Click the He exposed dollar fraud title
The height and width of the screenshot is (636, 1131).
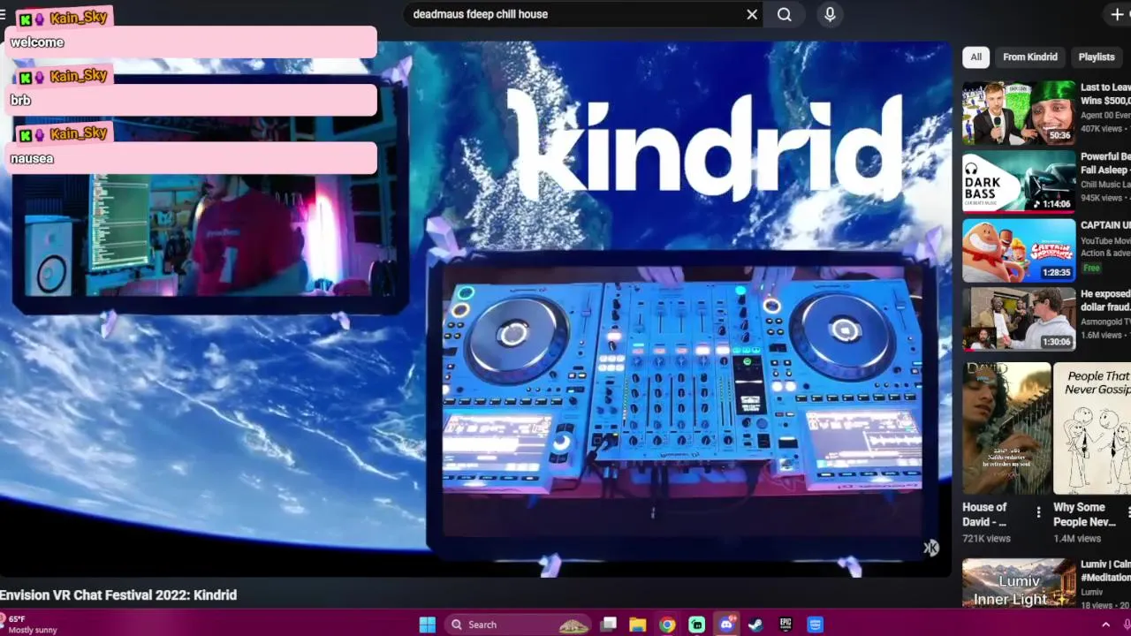pyautogui.click(x=1105, y=300)
